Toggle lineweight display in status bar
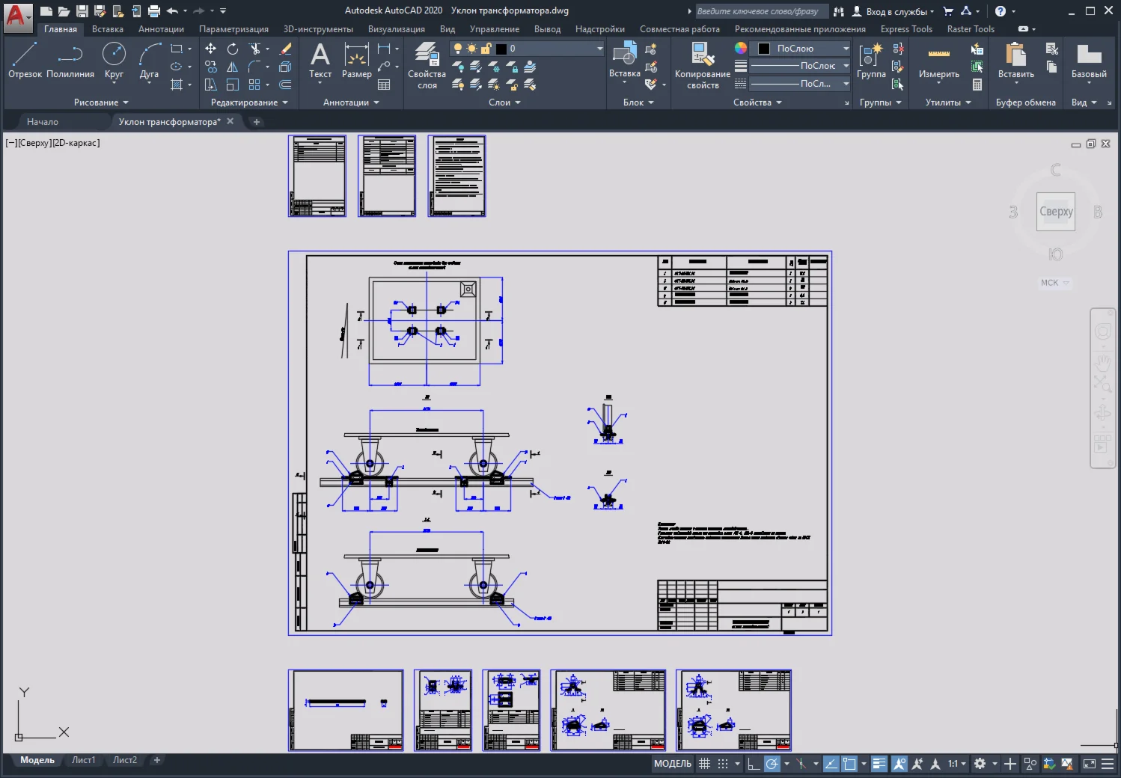The height and width of the screenshot is (778, 1121). point(879,764)
